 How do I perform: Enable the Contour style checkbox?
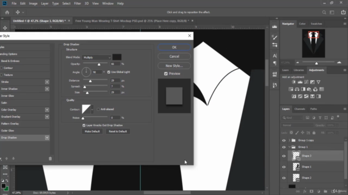[x=1, y=68]
